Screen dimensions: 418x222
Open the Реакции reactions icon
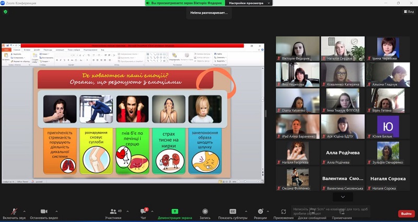point(260,211)
